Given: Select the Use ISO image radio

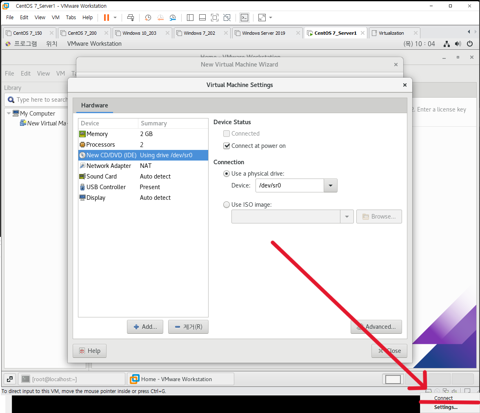Looking at the screenshot, I should click(x=227, y=205).
